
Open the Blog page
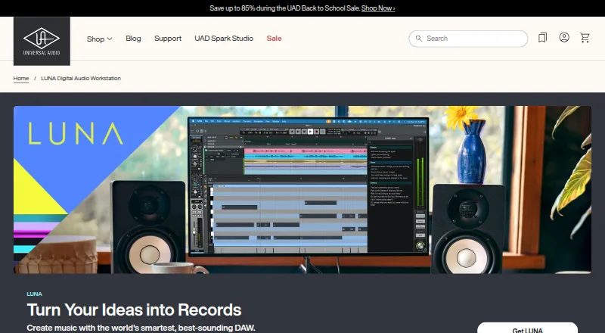point(133,39)
